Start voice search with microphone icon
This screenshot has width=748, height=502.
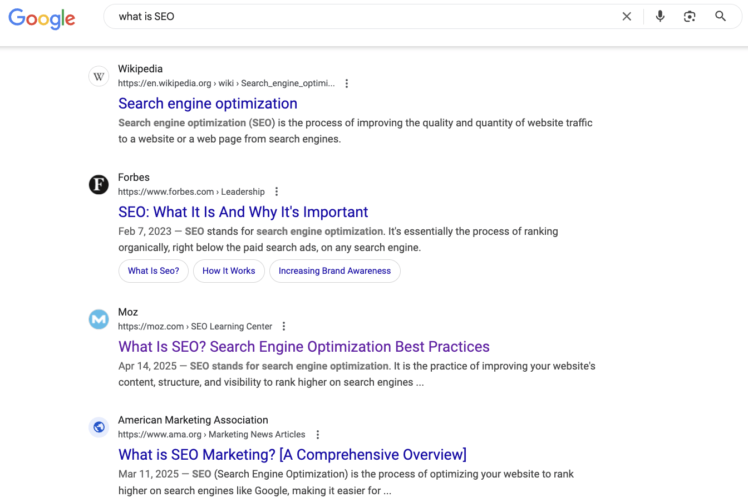[x=660, y=17]
